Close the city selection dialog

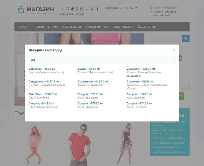(174, 50)
